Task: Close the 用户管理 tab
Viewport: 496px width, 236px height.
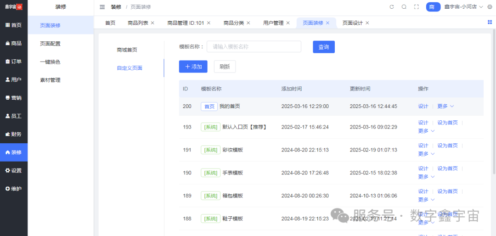Action: (288, 23)
